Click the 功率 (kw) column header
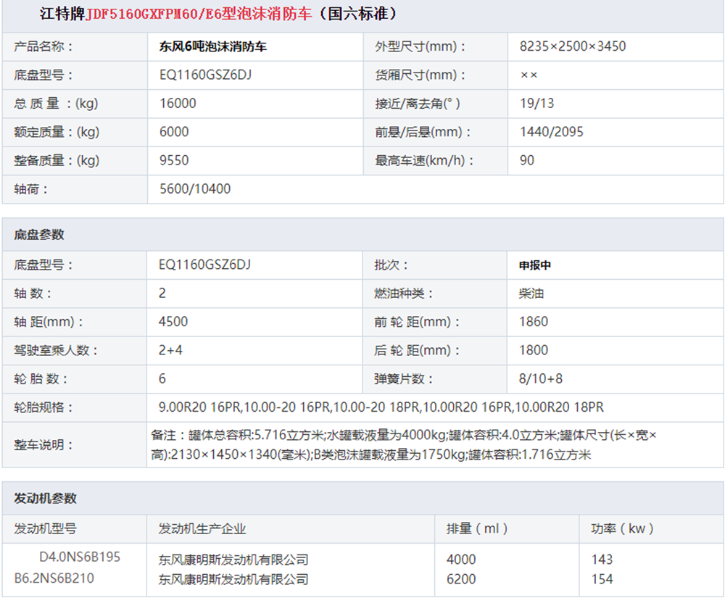Viewport: 725px width, 598px height. click(x=622, y=528)
